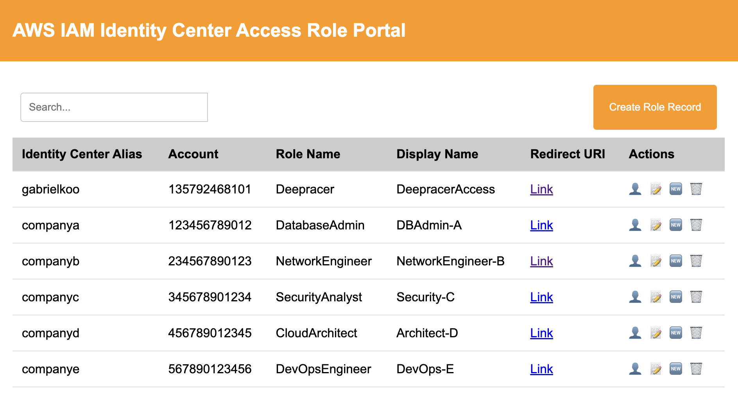738x401 pixels.
Task: Click the user icon for gabrielkoo row
Action: (635, 189)
